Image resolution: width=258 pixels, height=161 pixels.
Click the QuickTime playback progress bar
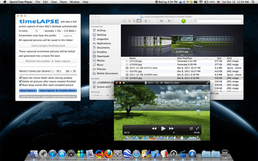coord(161,133)
